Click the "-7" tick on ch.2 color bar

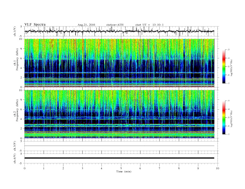point(228,134)
